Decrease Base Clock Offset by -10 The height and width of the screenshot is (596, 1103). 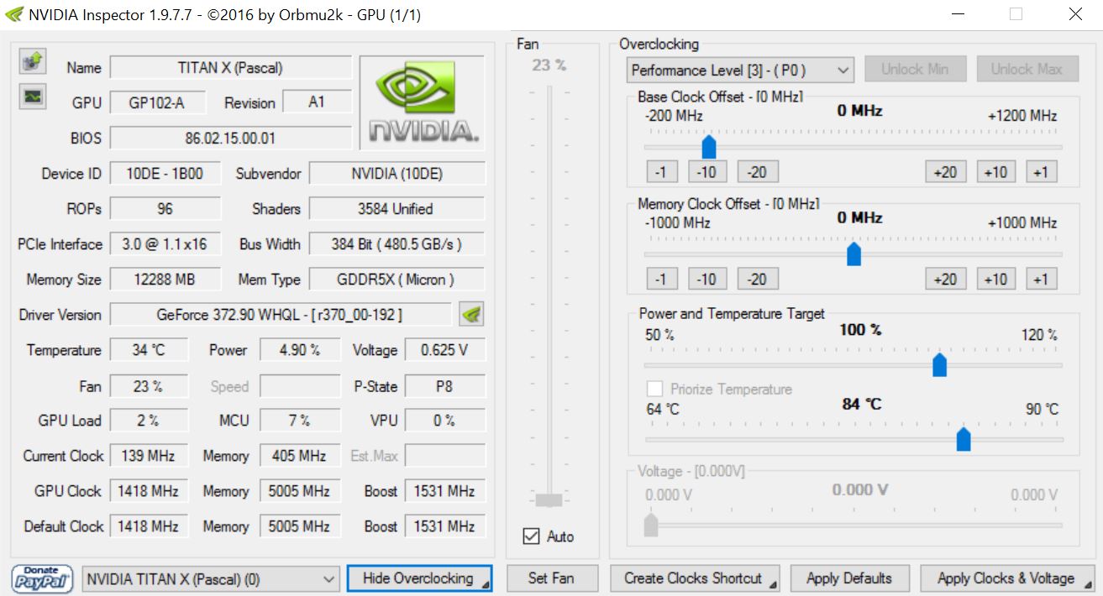[707, 172]
